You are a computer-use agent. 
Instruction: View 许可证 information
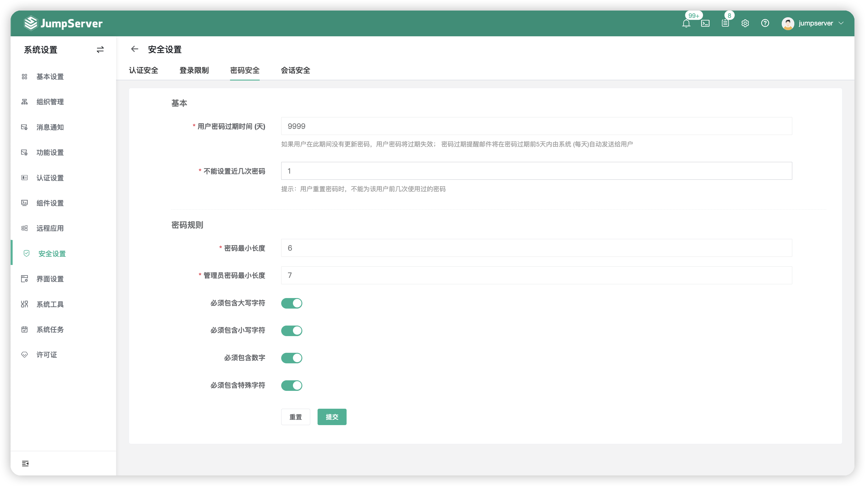pos(46,355)
